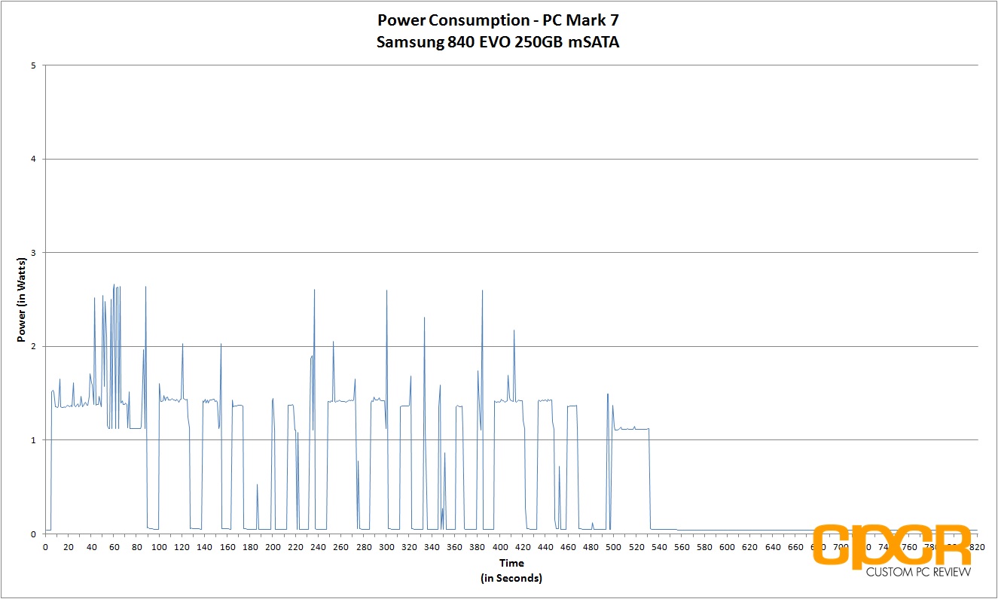Viewport: 998px width, 599px height.
Task: Click the time axis tick label '600'
Action: [x=728, y=547]
